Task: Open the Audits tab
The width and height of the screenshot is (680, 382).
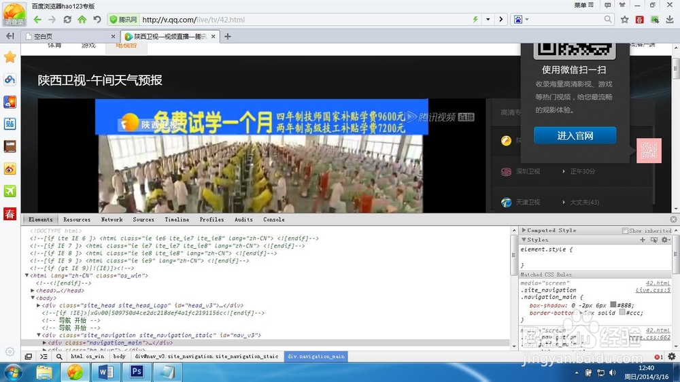Action: [x=243, y=220]
